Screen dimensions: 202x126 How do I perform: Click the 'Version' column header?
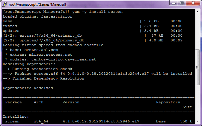tap(71, 102)
